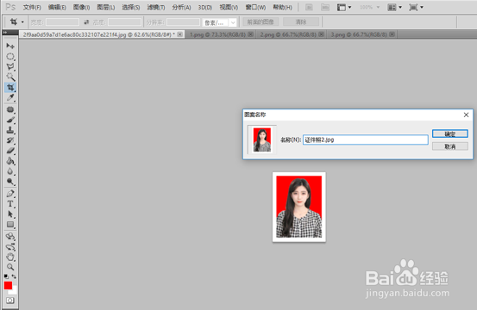This screenshot has height=310, width=477.
Task: Open the 选择(S) menu
Action: pos(131,7)
